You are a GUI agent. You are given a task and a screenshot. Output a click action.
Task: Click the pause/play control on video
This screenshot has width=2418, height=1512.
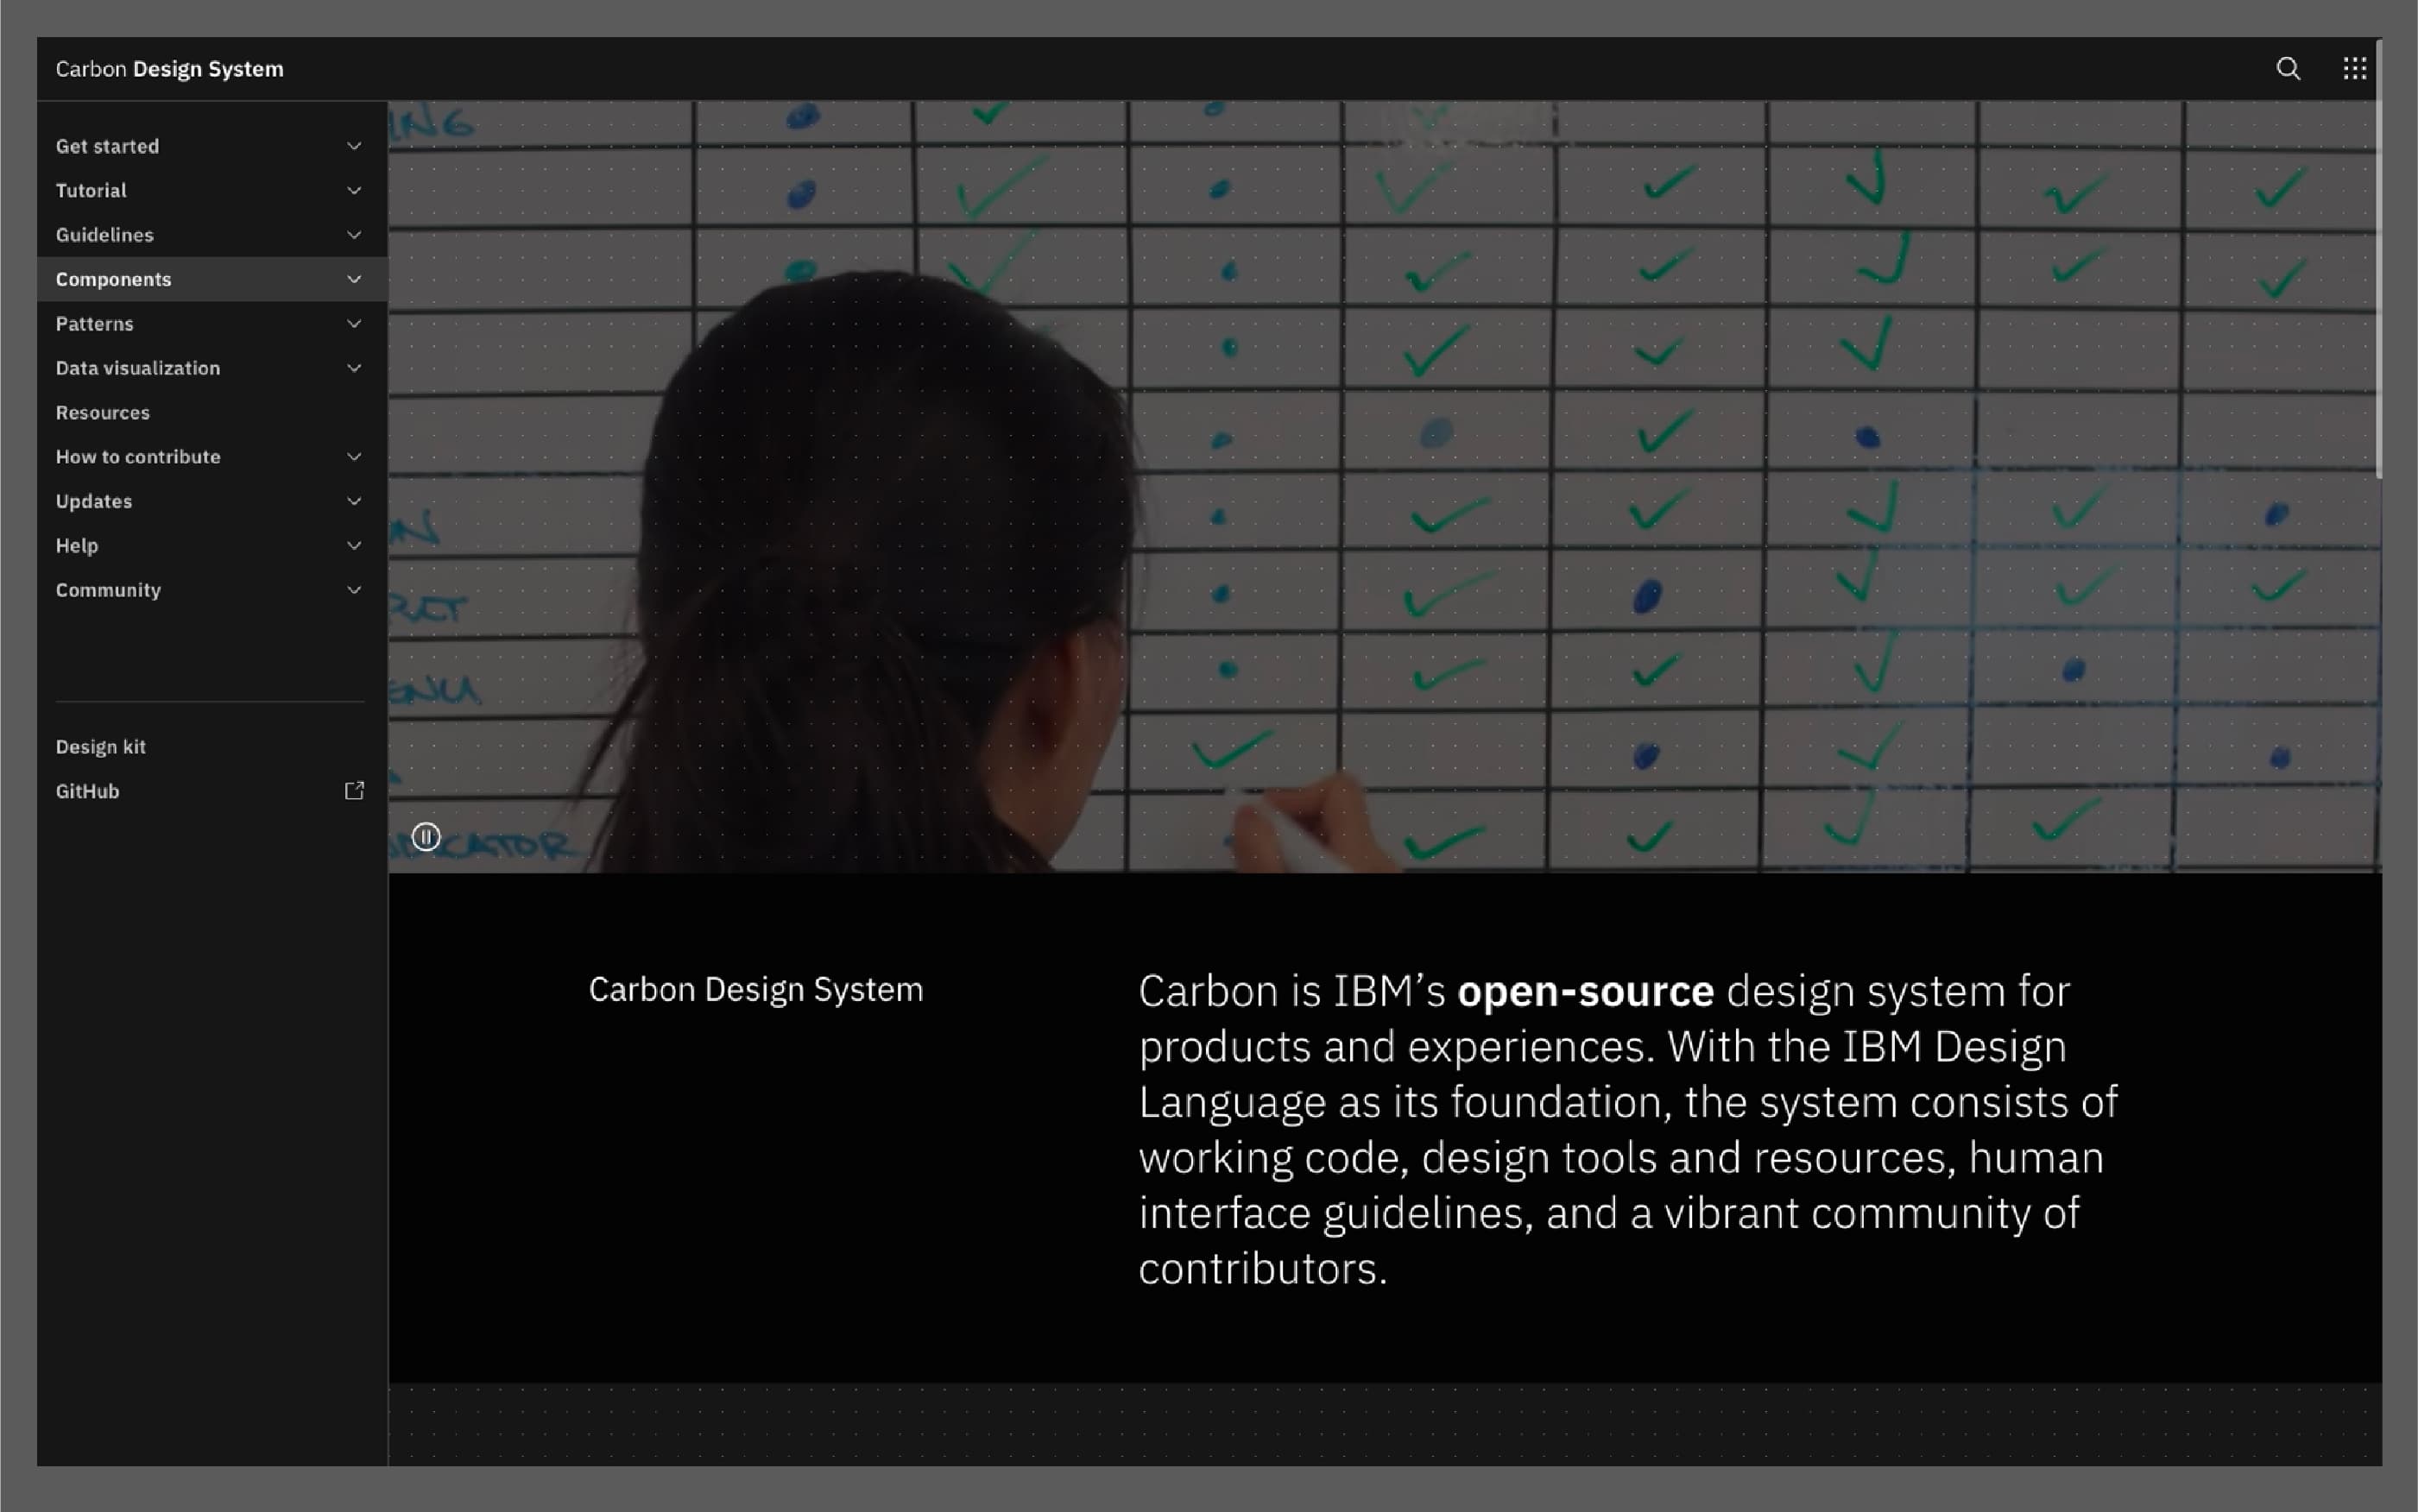pos(425,836)
